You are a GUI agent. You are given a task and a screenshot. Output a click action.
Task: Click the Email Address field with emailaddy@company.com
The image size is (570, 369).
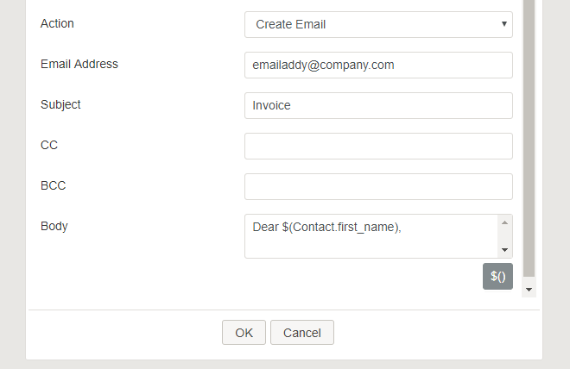(378, 66)
